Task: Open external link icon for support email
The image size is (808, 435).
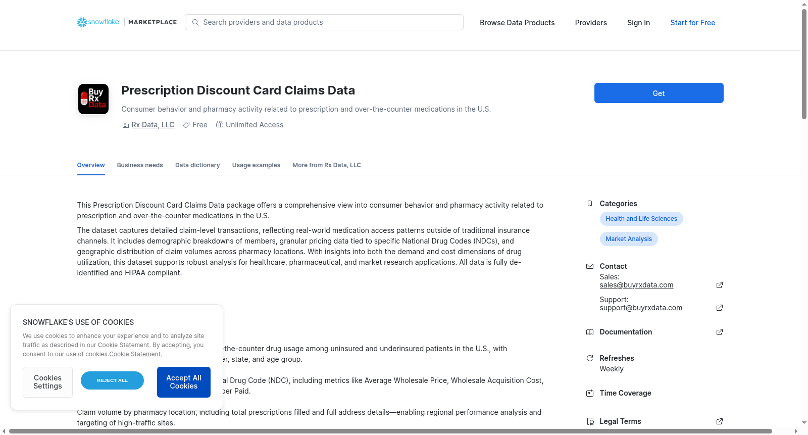Action: pyautogui.click(x=720, y=308)
